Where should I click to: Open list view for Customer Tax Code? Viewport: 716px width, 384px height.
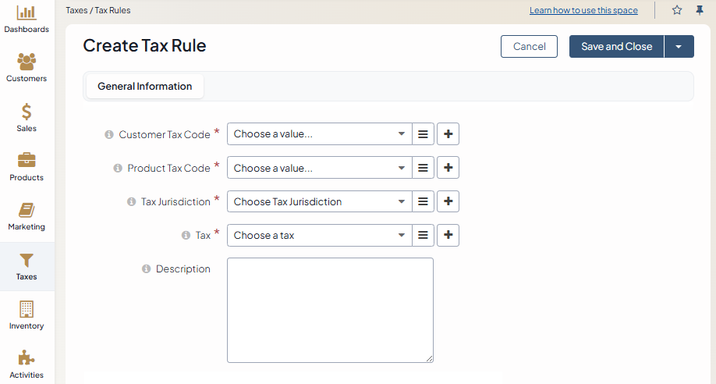coord(423,134)
